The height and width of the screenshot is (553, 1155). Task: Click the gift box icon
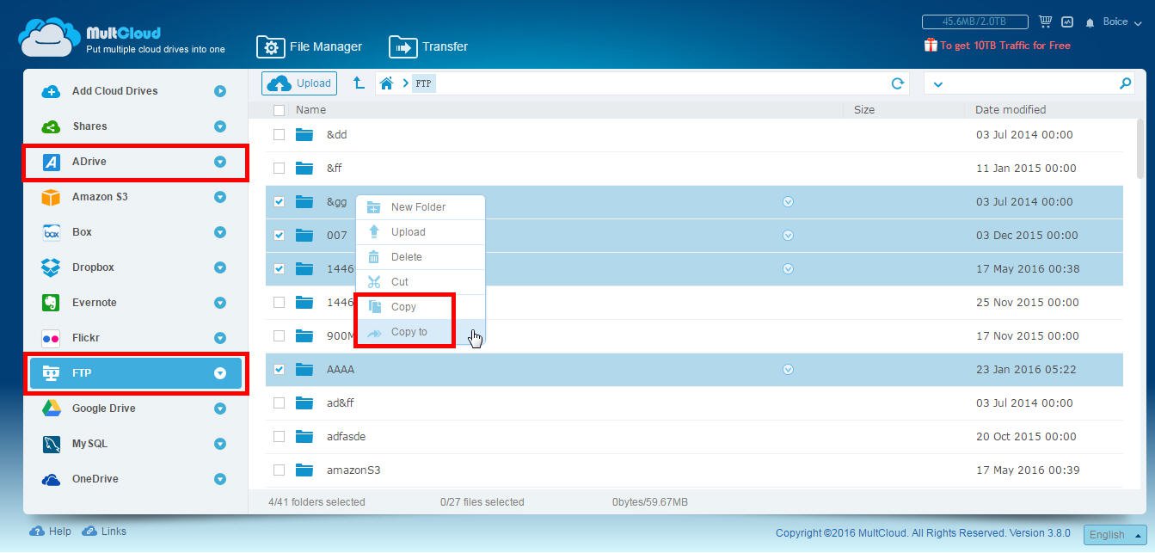pyautogui.click(x=931, y=45)
